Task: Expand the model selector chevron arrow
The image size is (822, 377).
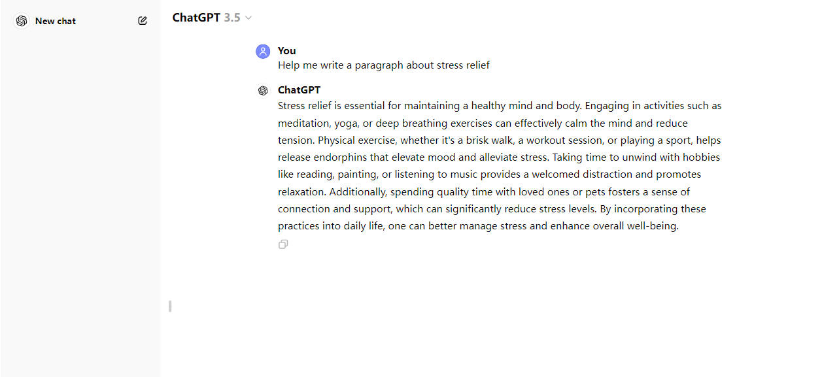Action: (x=248, y=18)
